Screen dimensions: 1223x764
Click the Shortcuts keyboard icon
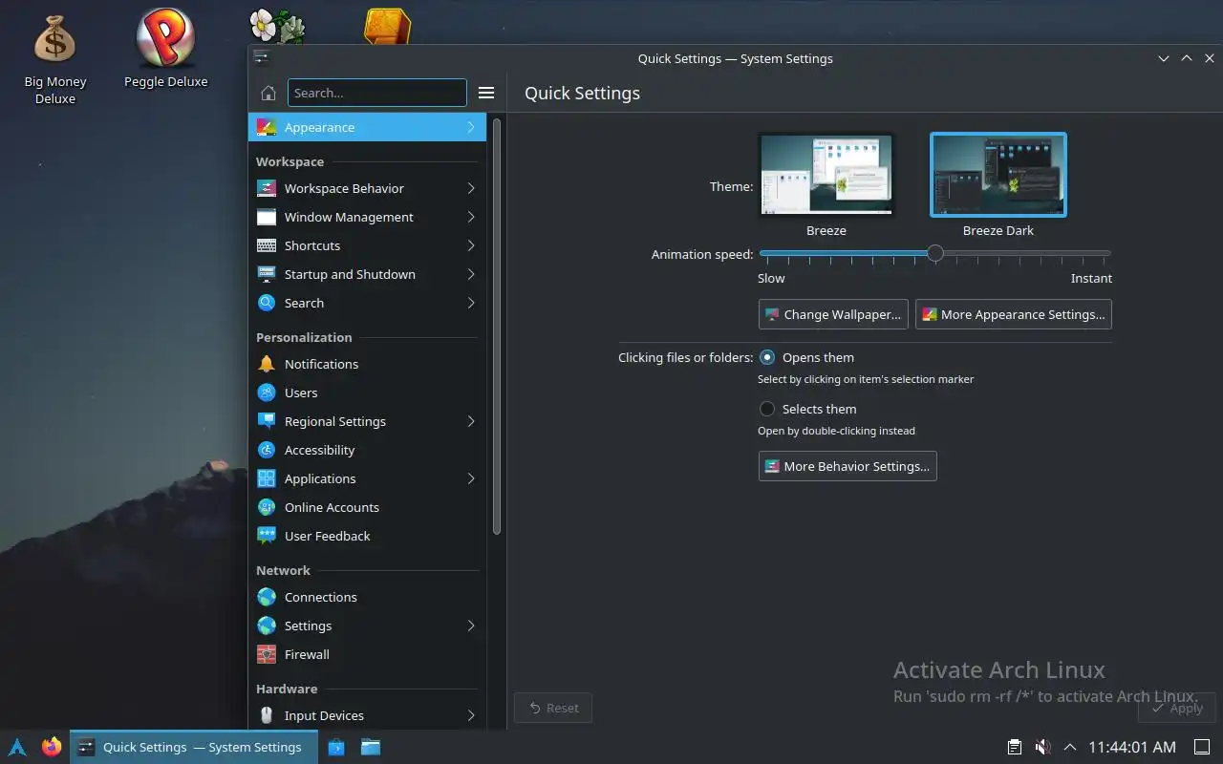coord(267,245)
